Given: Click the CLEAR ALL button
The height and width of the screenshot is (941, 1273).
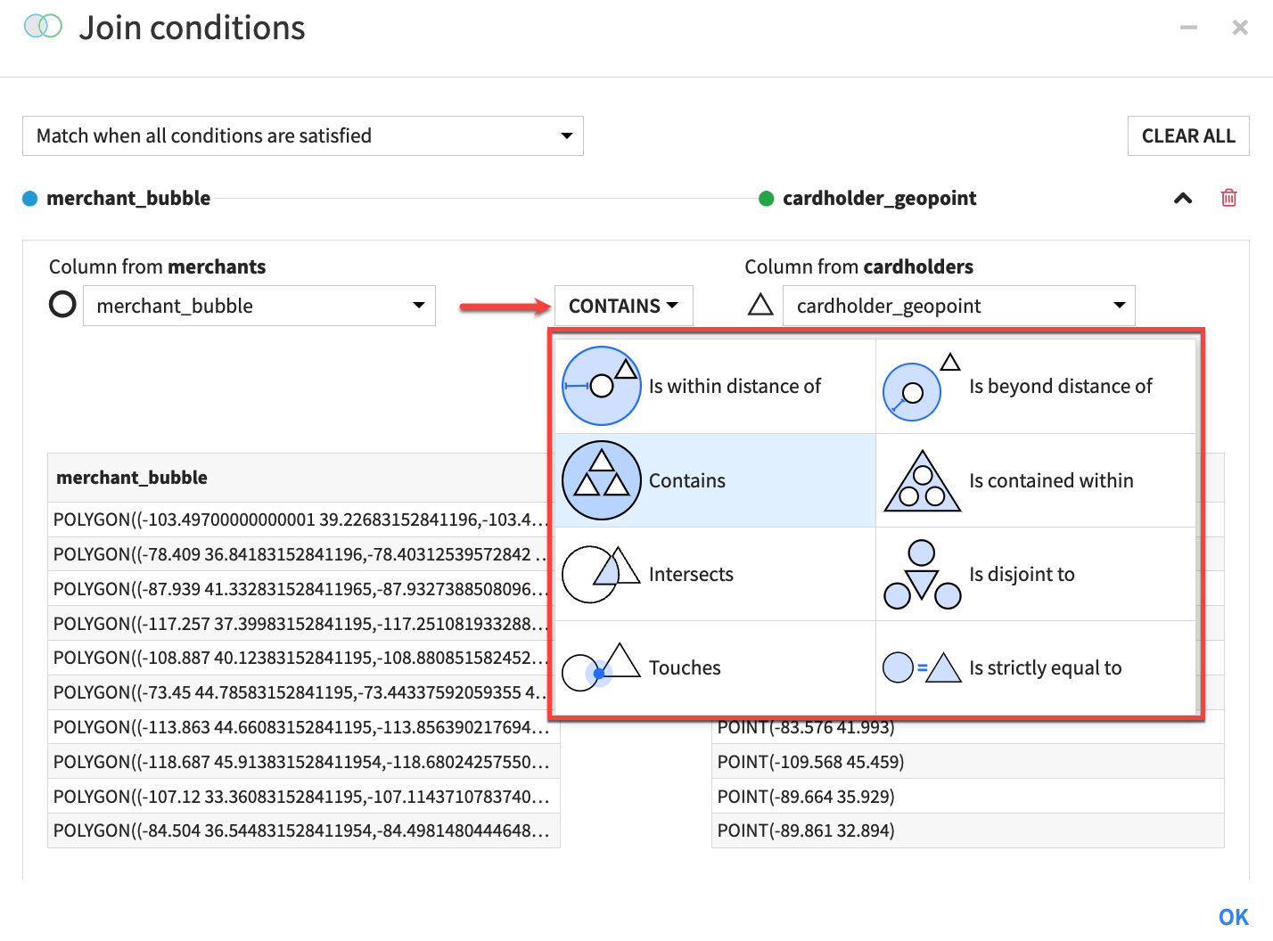Looking at the screenshot, I should 1188,135.
